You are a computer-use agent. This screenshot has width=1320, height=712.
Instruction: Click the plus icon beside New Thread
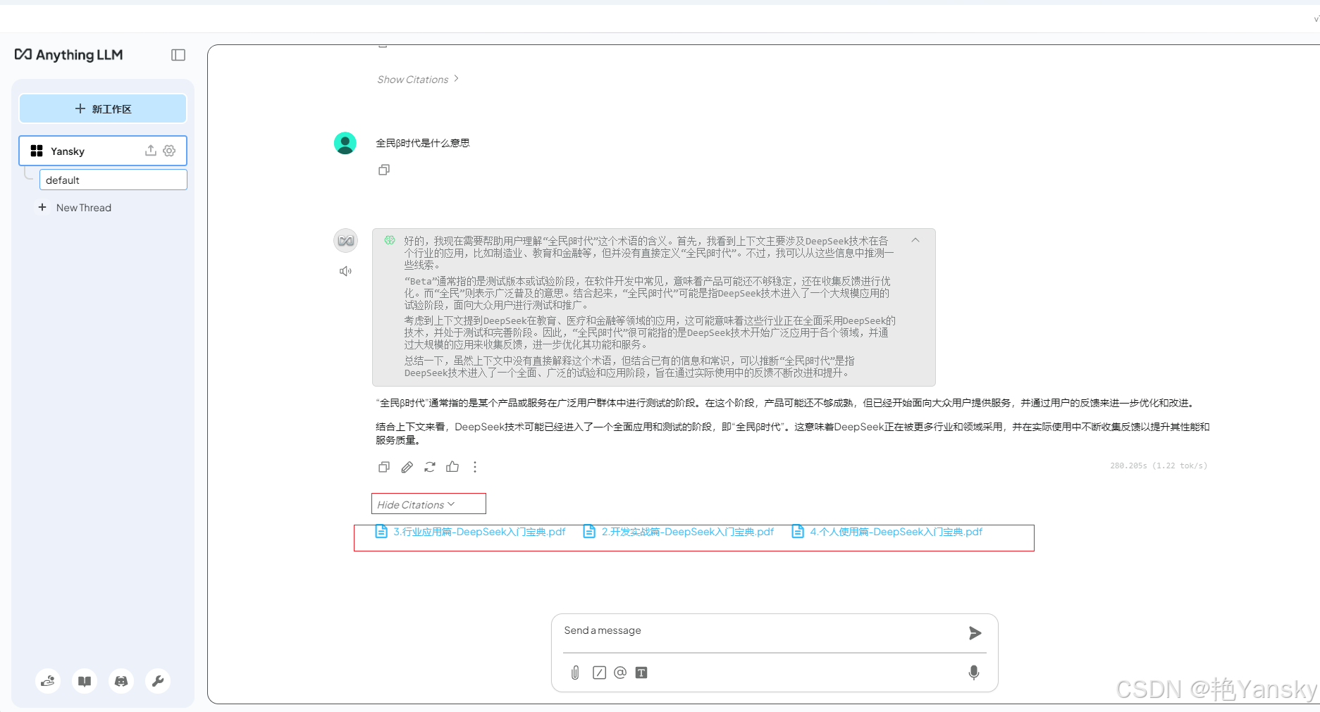(42, 207)
